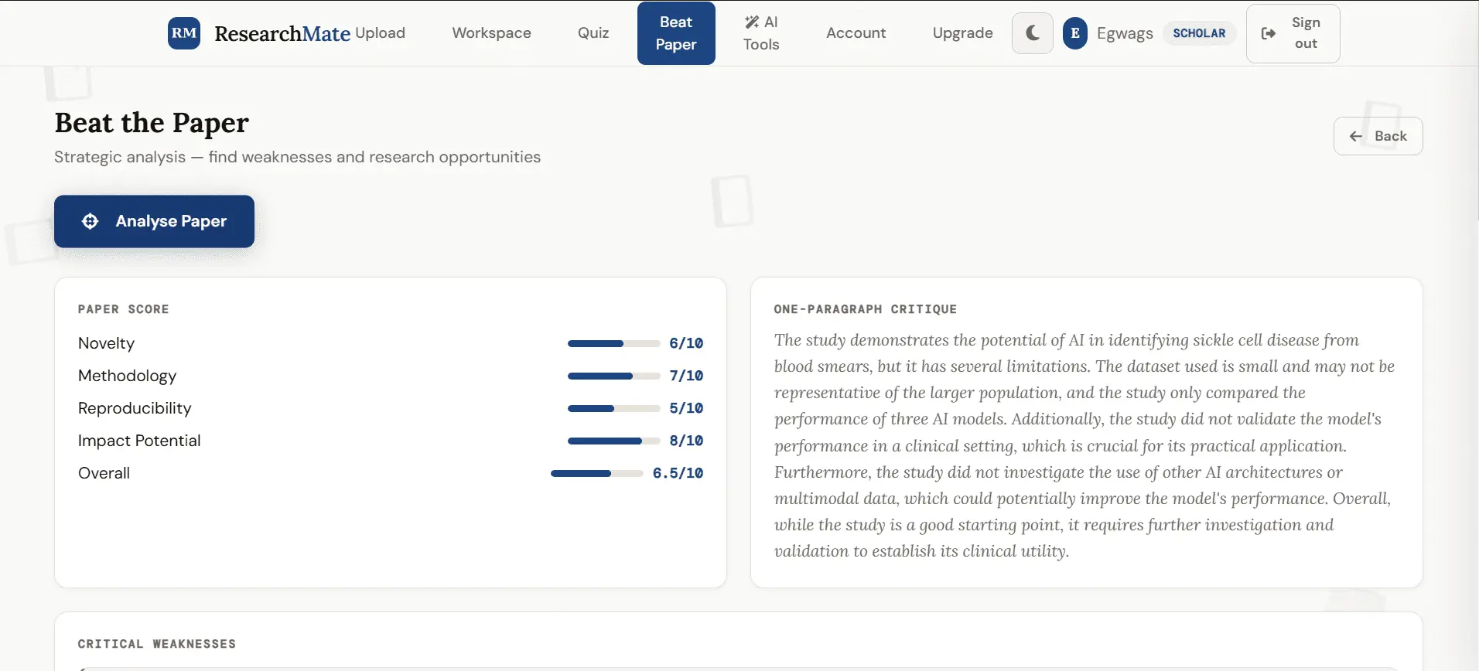Click the Methodology label

(127, 376)
